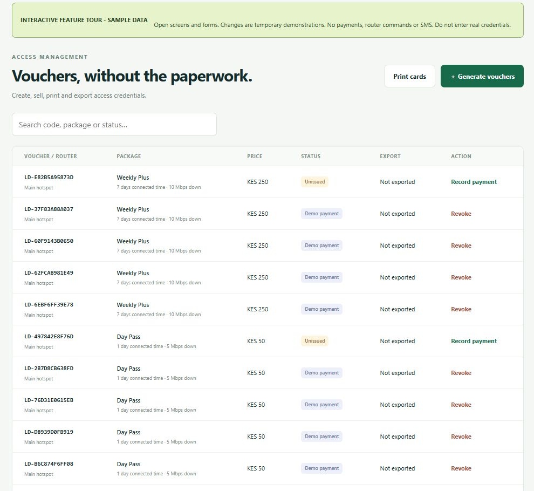Select voucher code LD-497842E8F76D

click(49, 336)
